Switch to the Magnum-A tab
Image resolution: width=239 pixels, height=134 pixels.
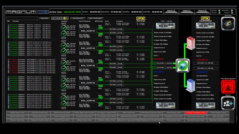tap(171, 11)
